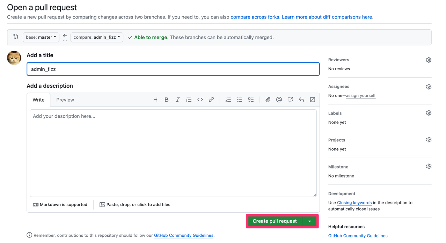
Task: Click the 'No reviews' text
Action: pos(339,69)
